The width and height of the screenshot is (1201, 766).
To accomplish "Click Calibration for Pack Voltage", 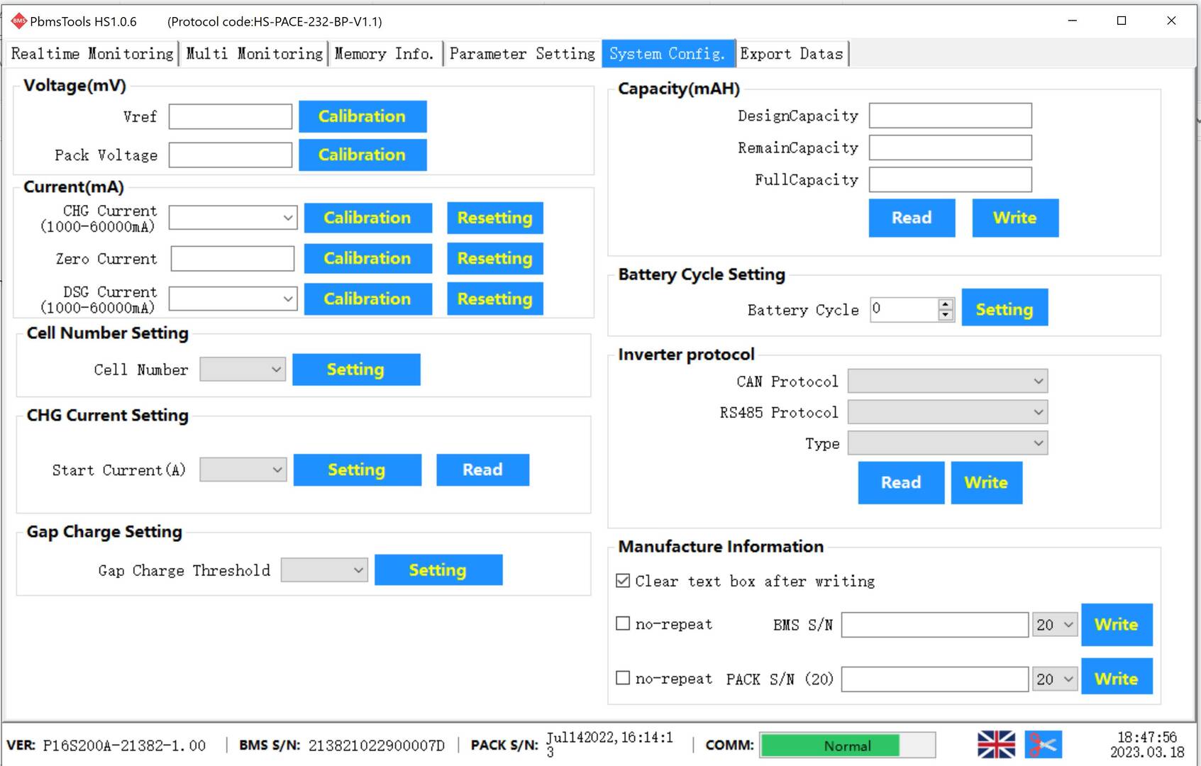I will coord(362,155).
